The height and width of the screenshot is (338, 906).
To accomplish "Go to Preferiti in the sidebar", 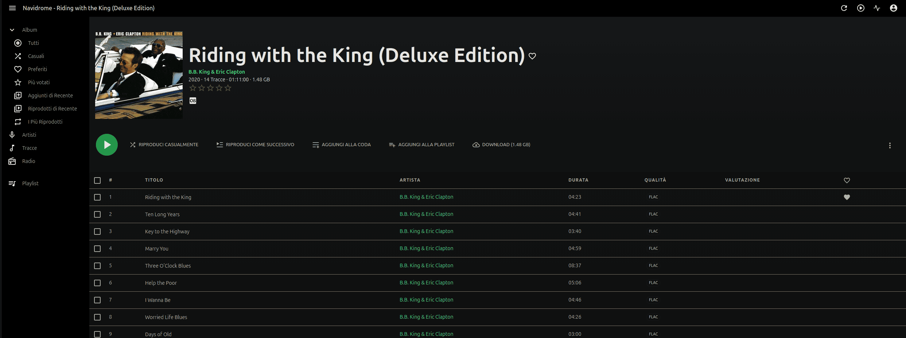I will [37, 69].
